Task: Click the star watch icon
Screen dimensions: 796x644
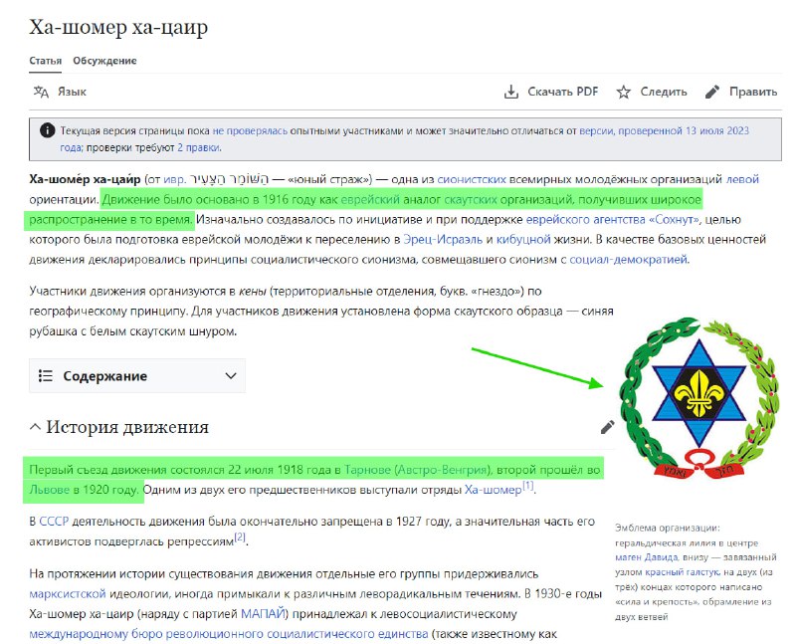Action: pos(624,92)
